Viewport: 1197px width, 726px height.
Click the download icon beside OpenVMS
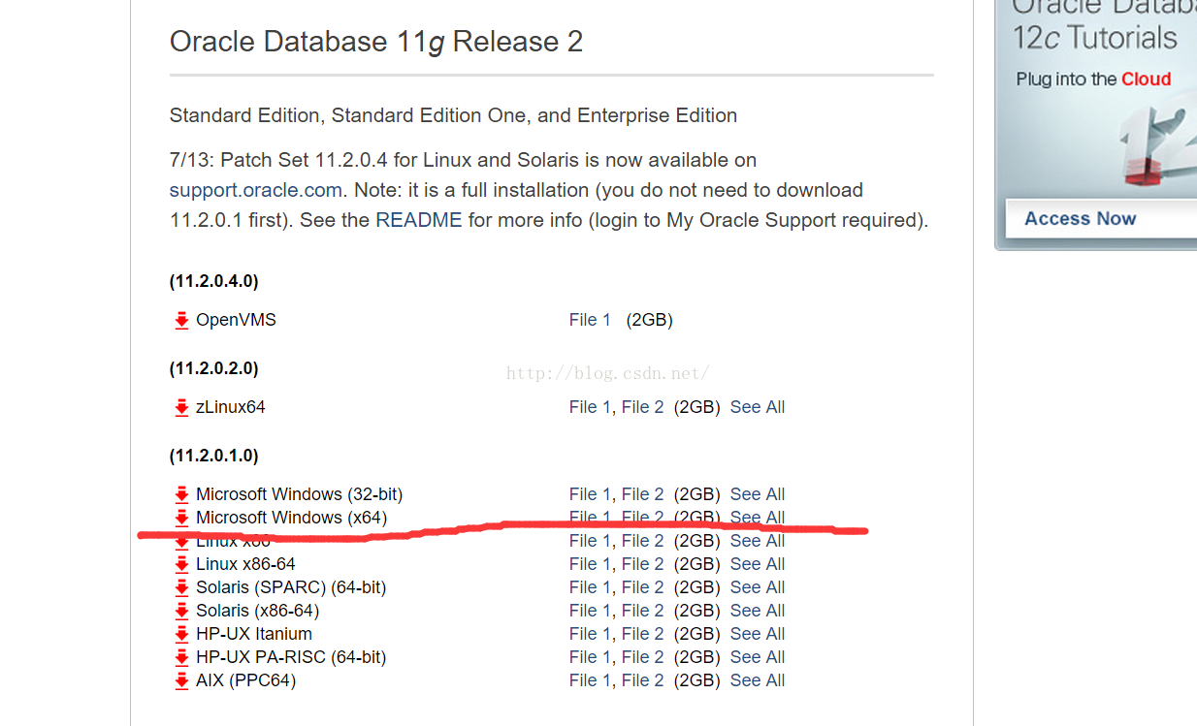(x=181, y=321)
